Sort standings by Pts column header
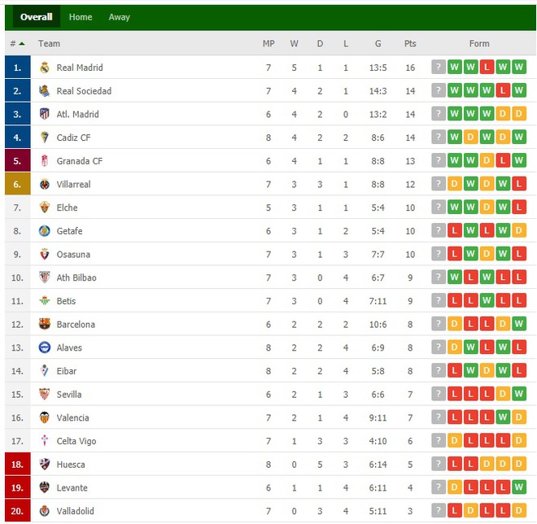 point(410,43)
